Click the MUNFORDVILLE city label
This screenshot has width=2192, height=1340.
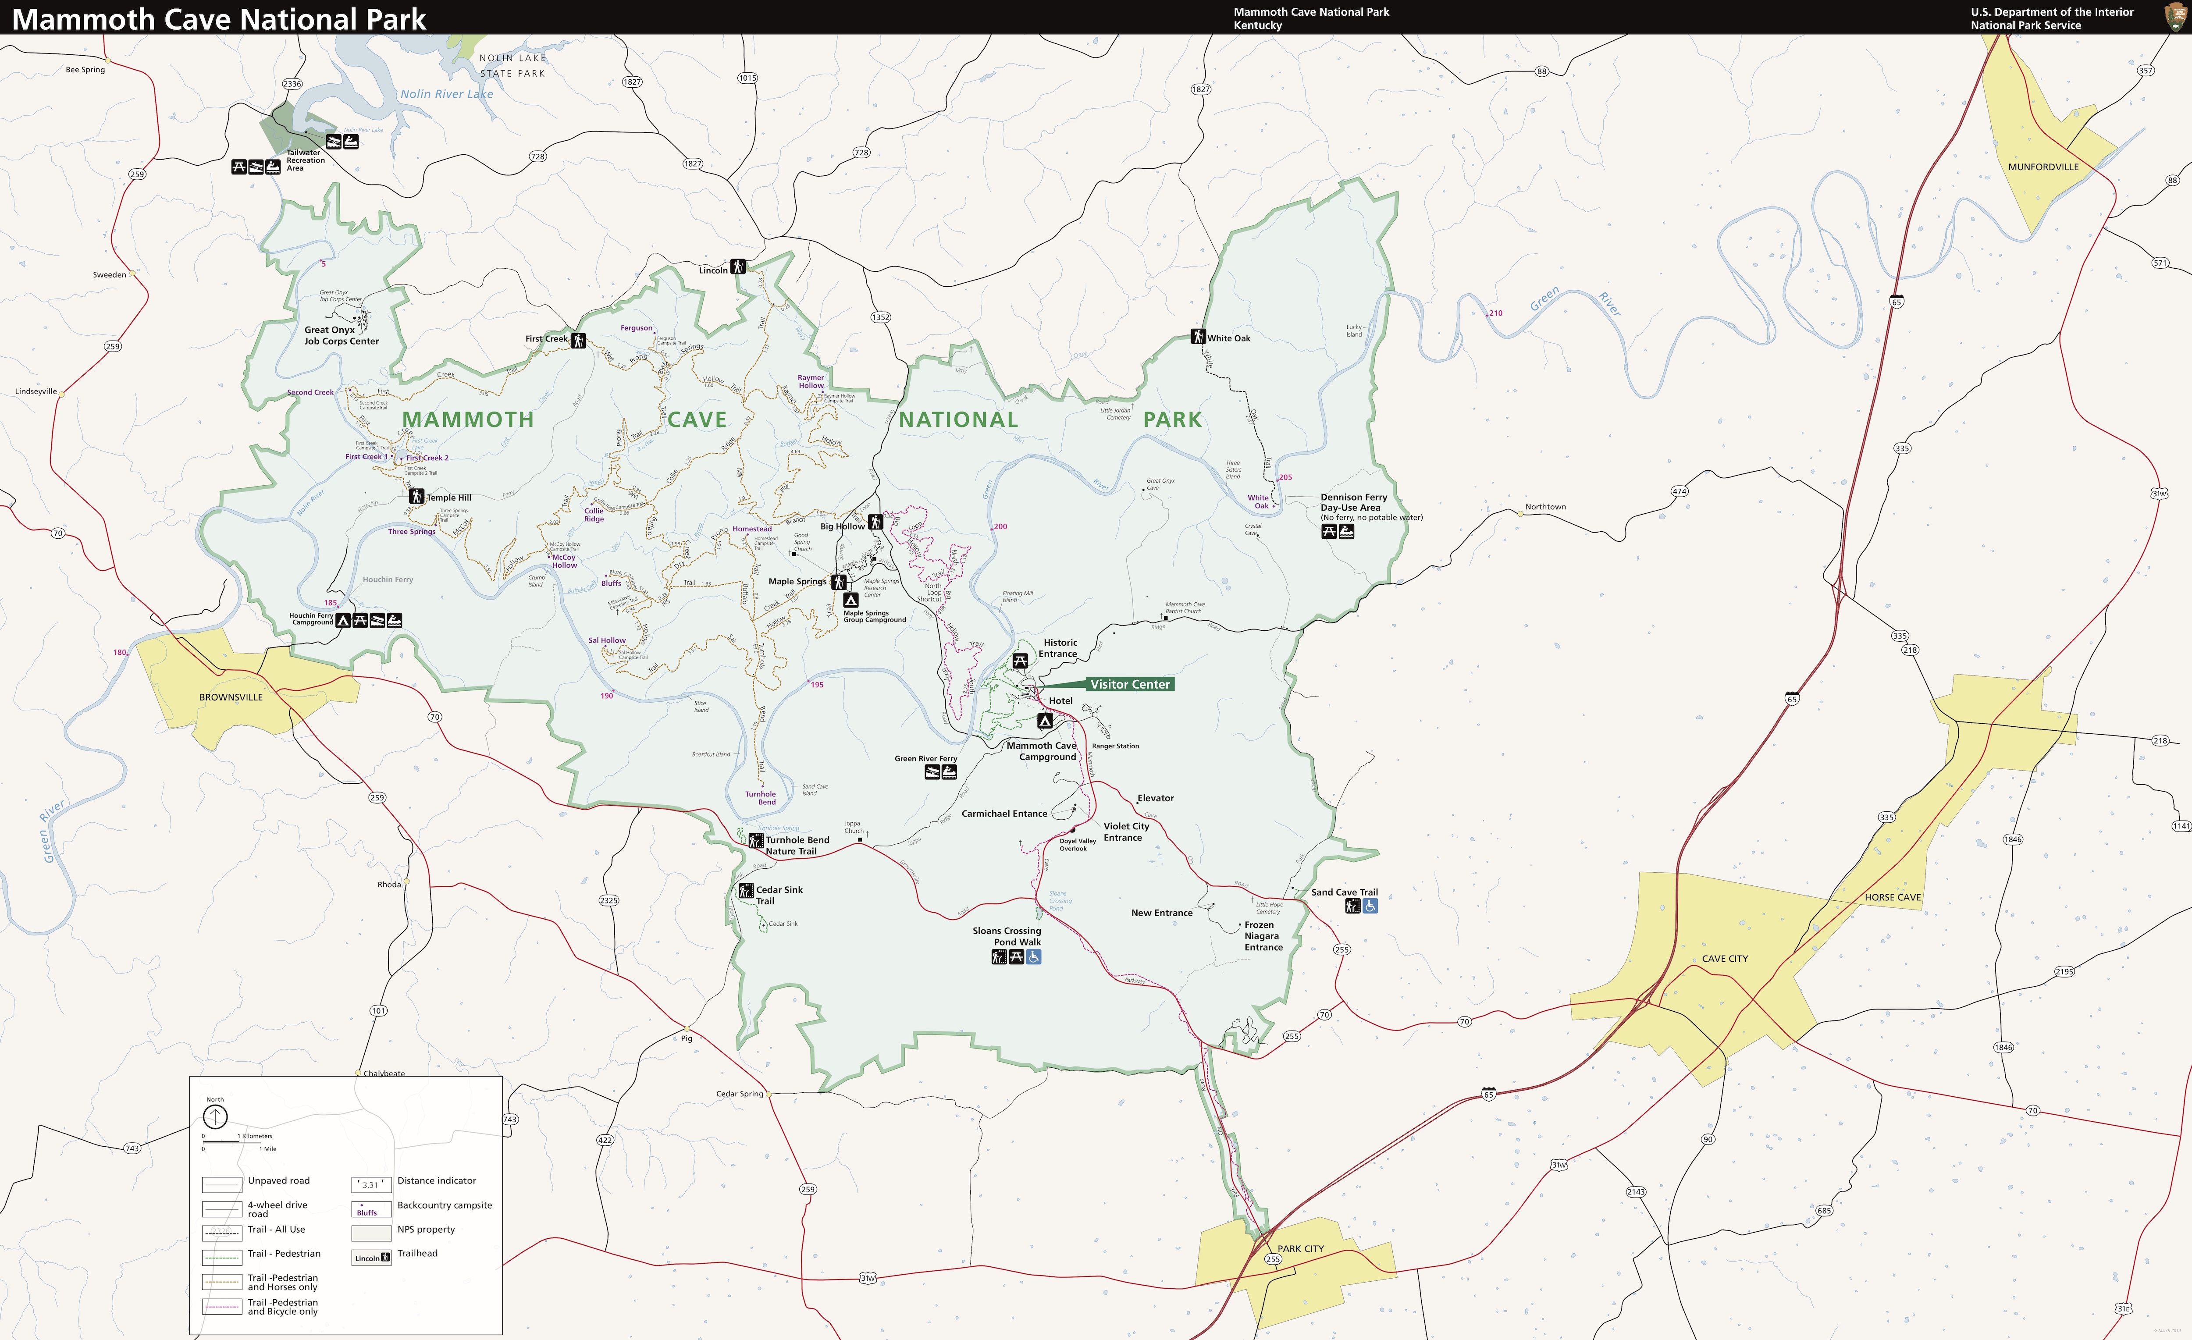click(x=2043, y=167)
